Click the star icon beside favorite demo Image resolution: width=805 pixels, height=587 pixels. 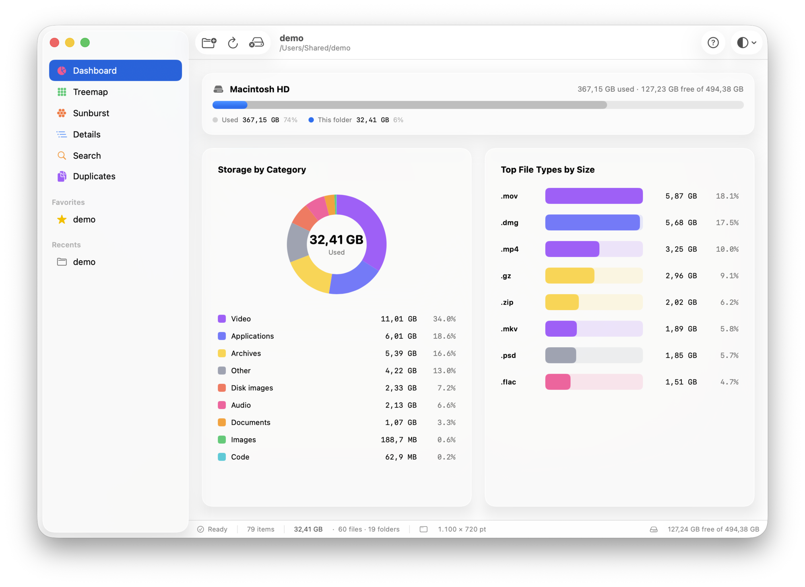click(x=62, y=219)
